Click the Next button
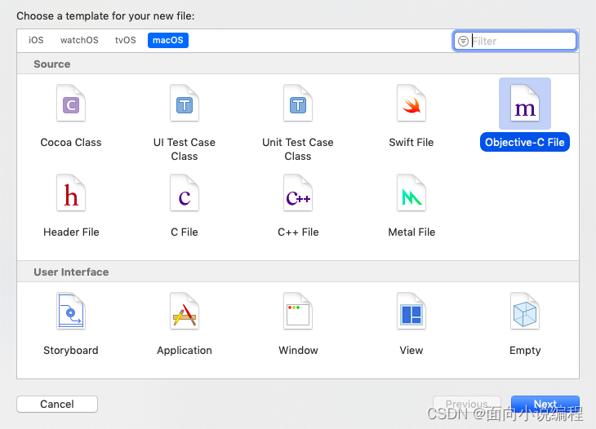The image size is (596, 429). tap(545, 404)
